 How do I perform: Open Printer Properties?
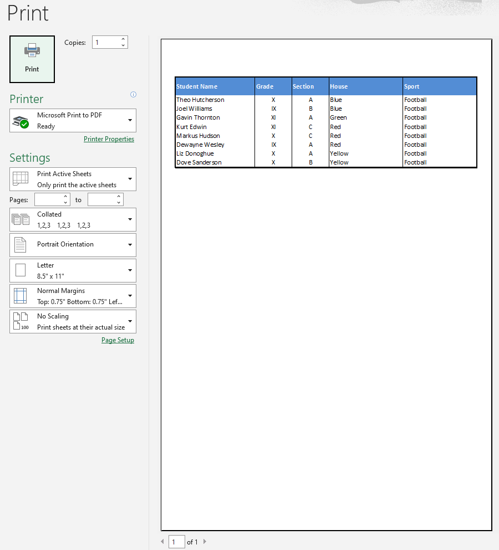[x=109, y=138]
